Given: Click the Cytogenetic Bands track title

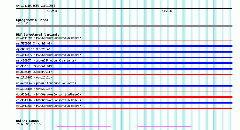Looking at the screenshot, I should pyautogui.click(x=32, y=20).
